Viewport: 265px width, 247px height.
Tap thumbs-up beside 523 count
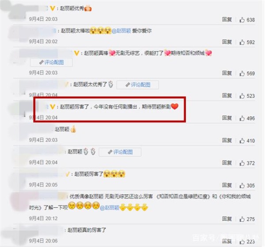point(242,96)
